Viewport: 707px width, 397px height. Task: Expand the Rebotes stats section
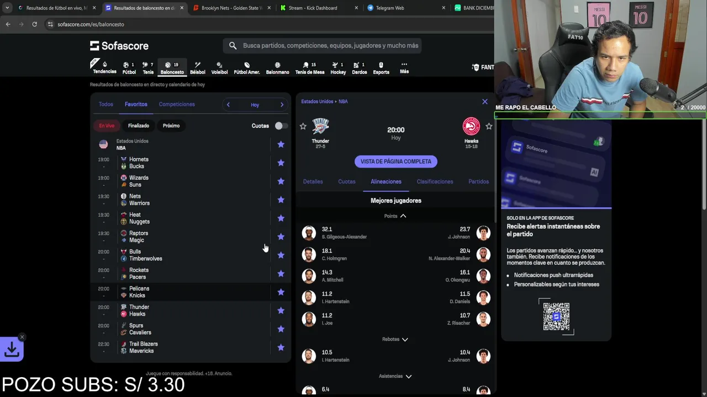tap(395, 339)
